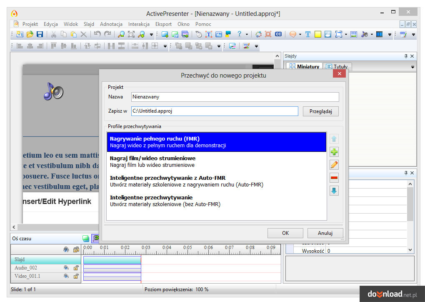Expand the zoom toolbar overflow arrow
The image size is (425, 302).
point(151,35)
